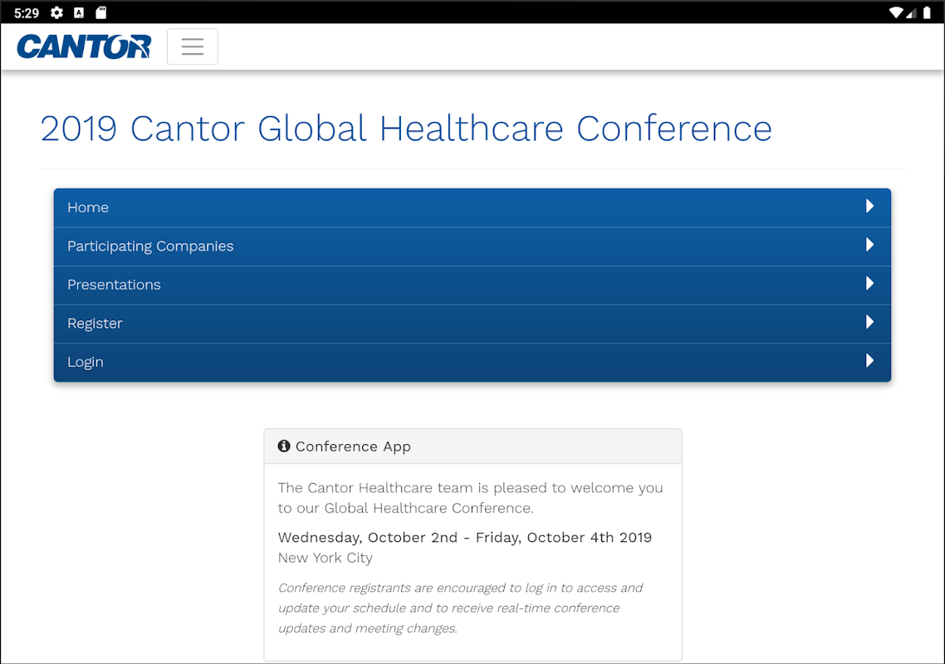Screen dimensions: 945x664
Task: Open Participating Companies menu item
Action: pyautogui.click(x=472, y=247)
